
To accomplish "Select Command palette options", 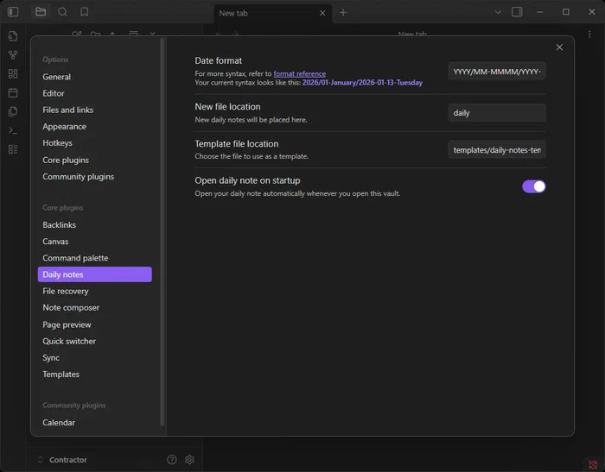I will (x=95, y=258).
